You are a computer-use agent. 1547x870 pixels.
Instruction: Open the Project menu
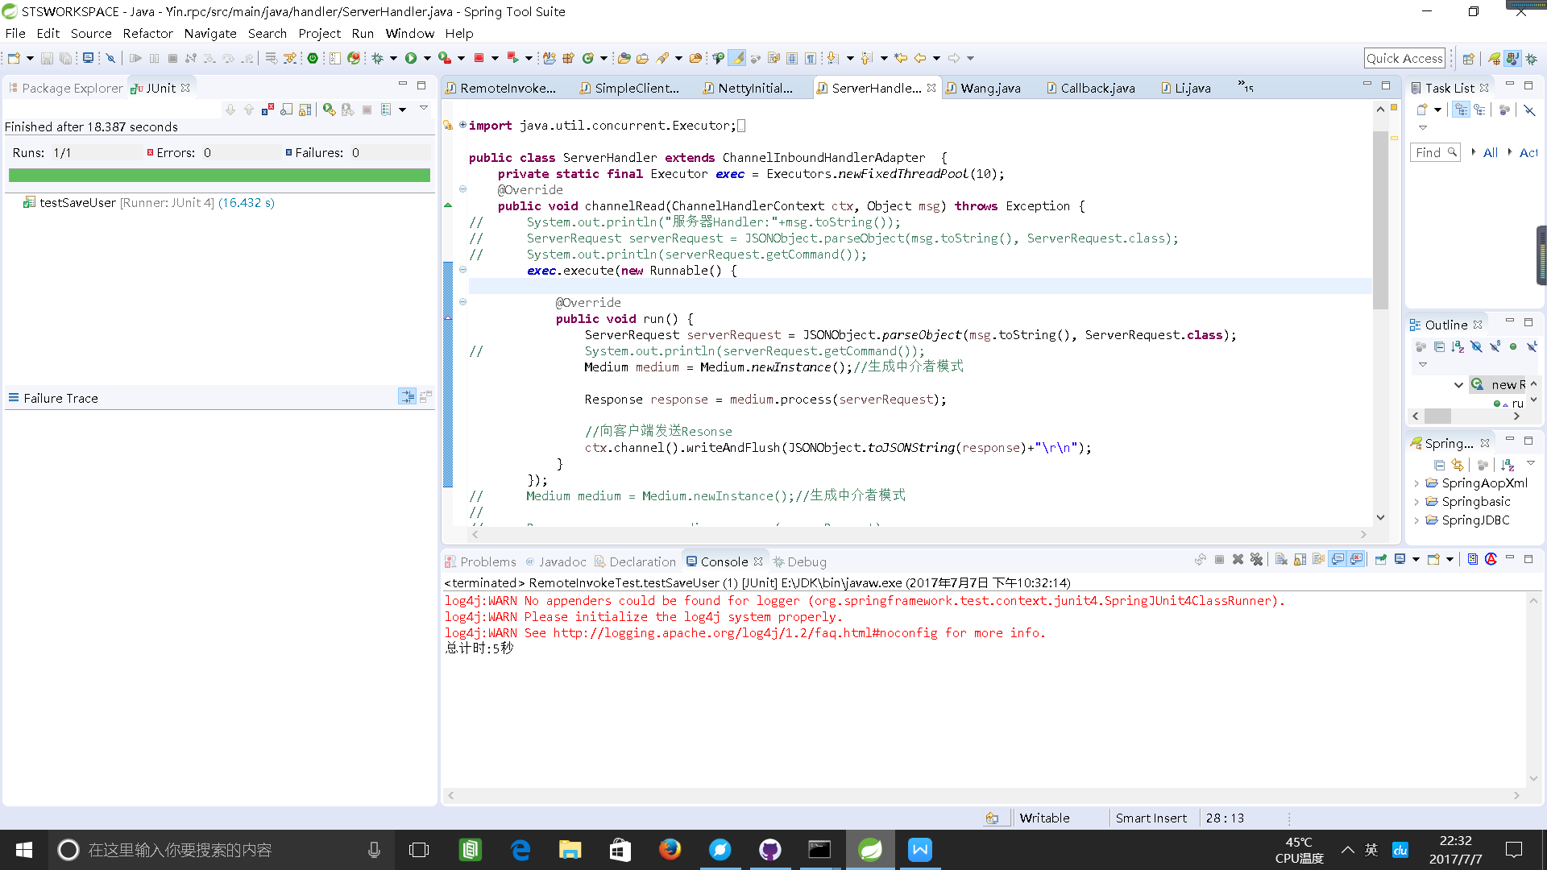click(319, 34)
